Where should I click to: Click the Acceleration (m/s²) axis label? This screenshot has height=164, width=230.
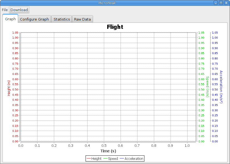point(221,87)
